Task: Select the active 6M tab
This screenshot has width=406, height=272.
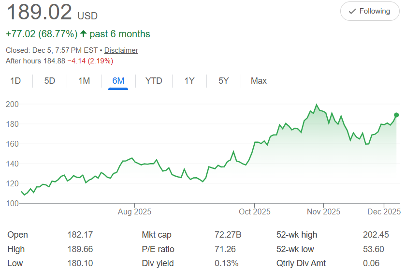Action: (x=118, y=81)
